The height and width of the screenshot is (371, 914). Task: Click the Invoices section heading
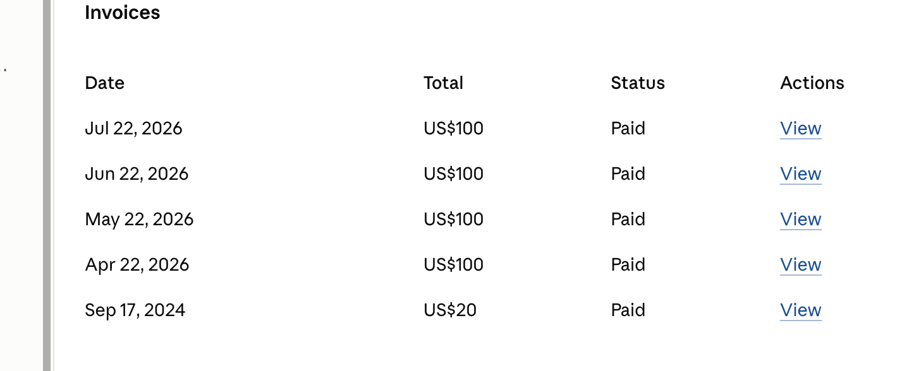click(x=122, y=13)
